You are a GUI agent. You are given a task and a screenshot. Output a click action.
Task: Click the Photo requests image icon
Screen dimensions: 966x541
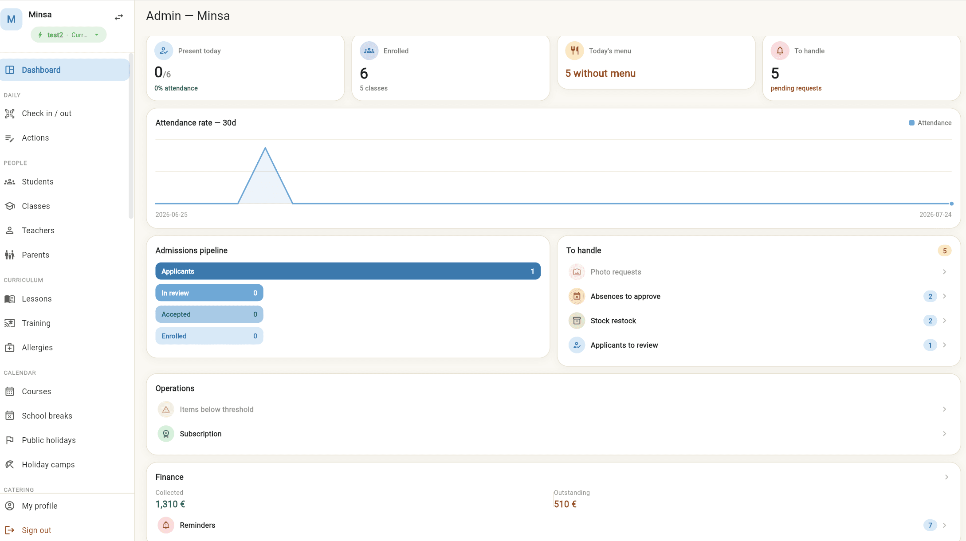(x=577, y=272)
